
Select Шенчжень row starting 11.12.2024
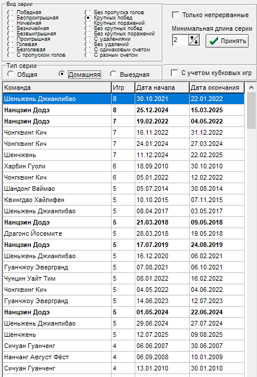pos(123,155)
